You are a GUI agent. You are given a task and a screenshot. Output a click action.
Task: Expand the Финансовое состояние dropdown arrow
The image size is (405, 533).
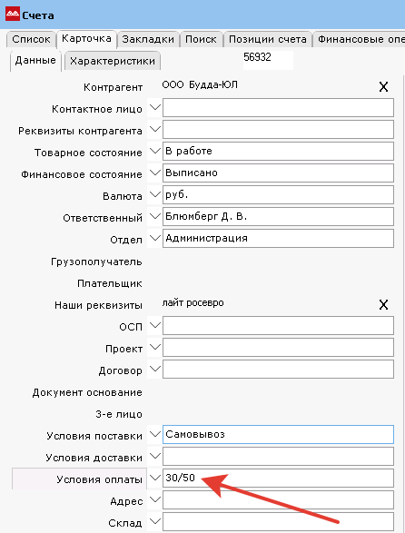click(155, 173)
